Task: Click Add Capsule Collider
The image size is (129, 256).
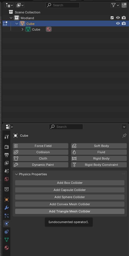Action: click(x=70, y=190)
